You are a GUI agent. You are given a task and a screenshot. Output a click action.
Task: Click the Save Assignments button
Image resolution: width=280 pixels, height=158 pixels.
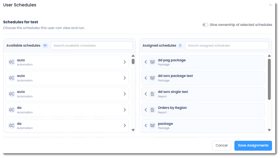coord(253,145)
